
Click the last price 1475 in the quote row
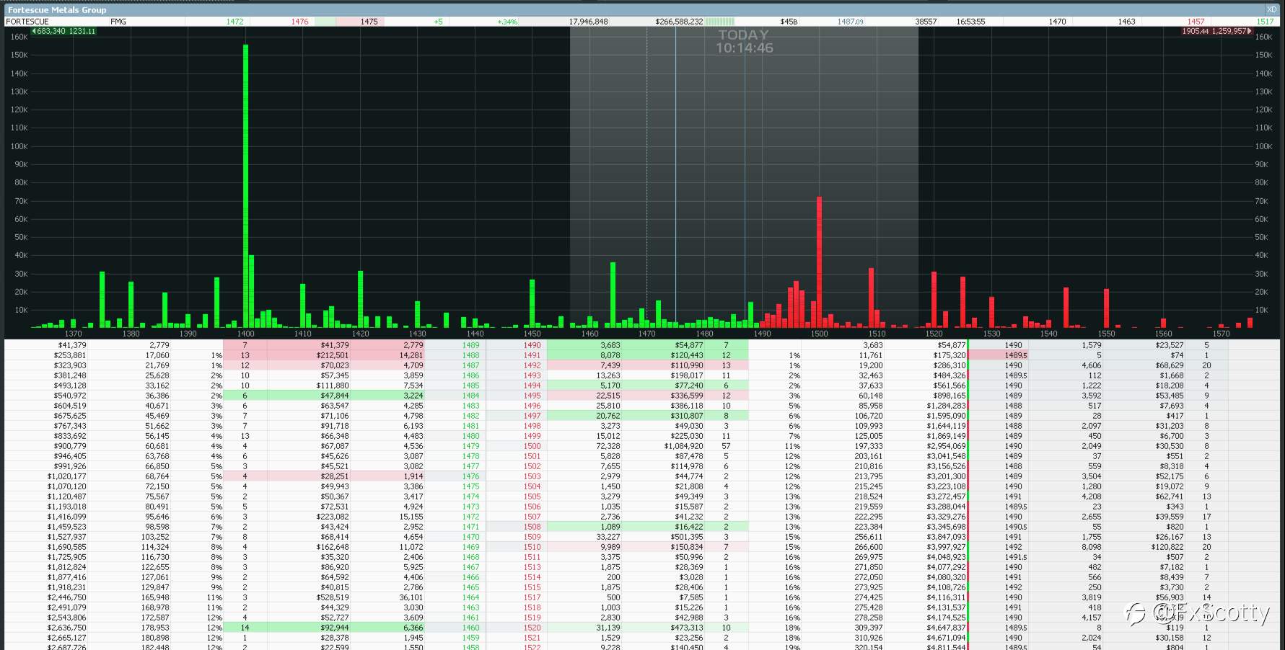(369, 22)
